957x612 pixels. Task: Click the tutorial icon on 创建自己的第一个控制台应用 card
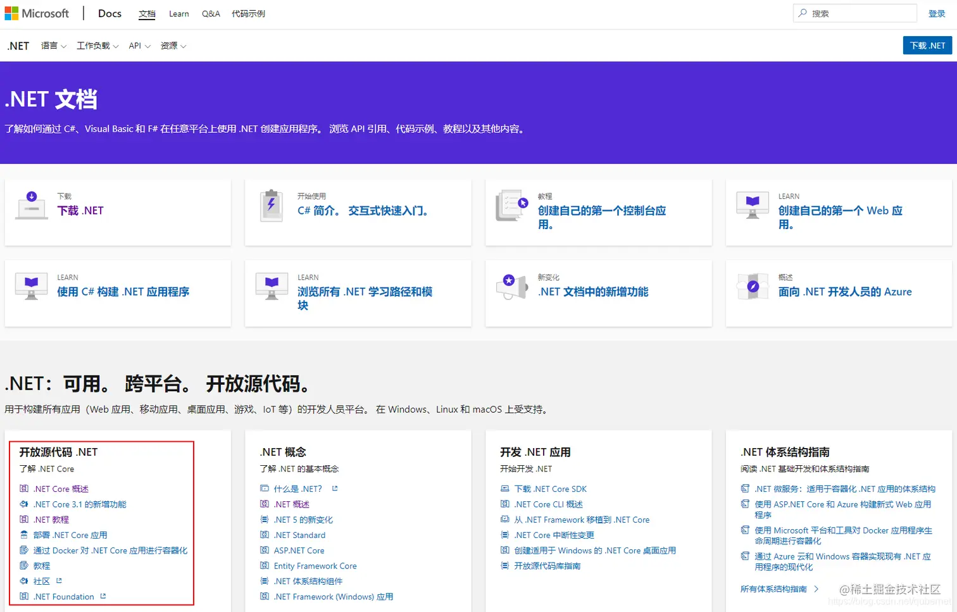coord(512,205)
